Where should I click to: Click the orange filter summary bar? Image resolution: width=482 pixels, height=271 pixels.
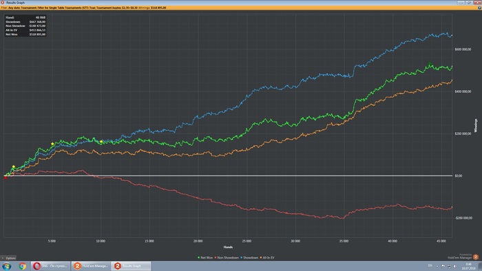point(241,8)
